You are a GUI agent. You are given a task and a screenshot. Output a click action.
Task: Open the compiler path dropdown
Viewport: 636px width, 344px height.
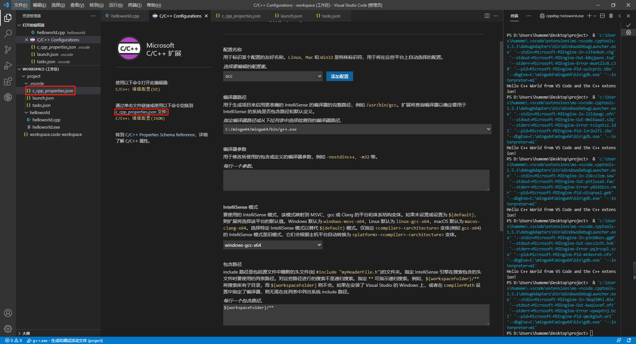[x=357, y=129]
